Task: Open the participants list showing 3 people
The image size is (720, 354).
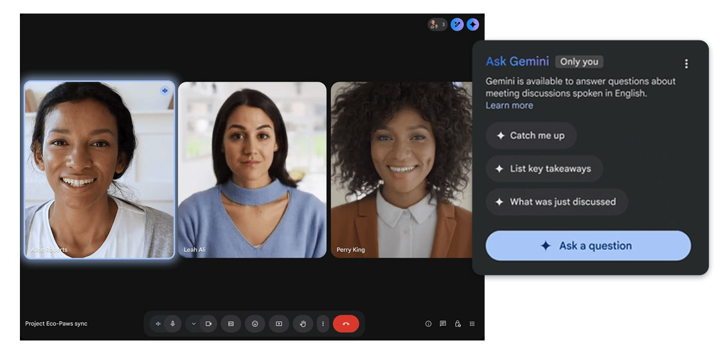Action: click(x=437, y=24)
